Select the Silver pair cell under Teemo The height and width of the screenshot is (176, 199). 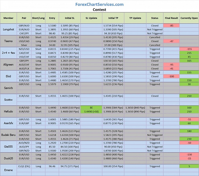24,45
